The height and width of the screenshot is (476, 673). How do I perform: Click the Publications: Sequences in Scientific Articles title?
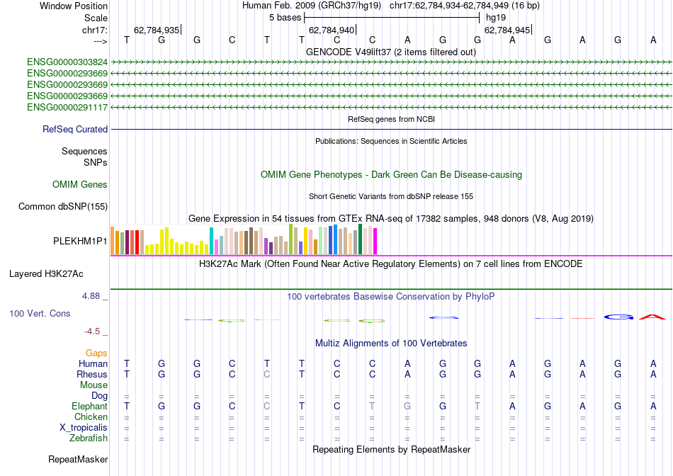coord(391,141)
